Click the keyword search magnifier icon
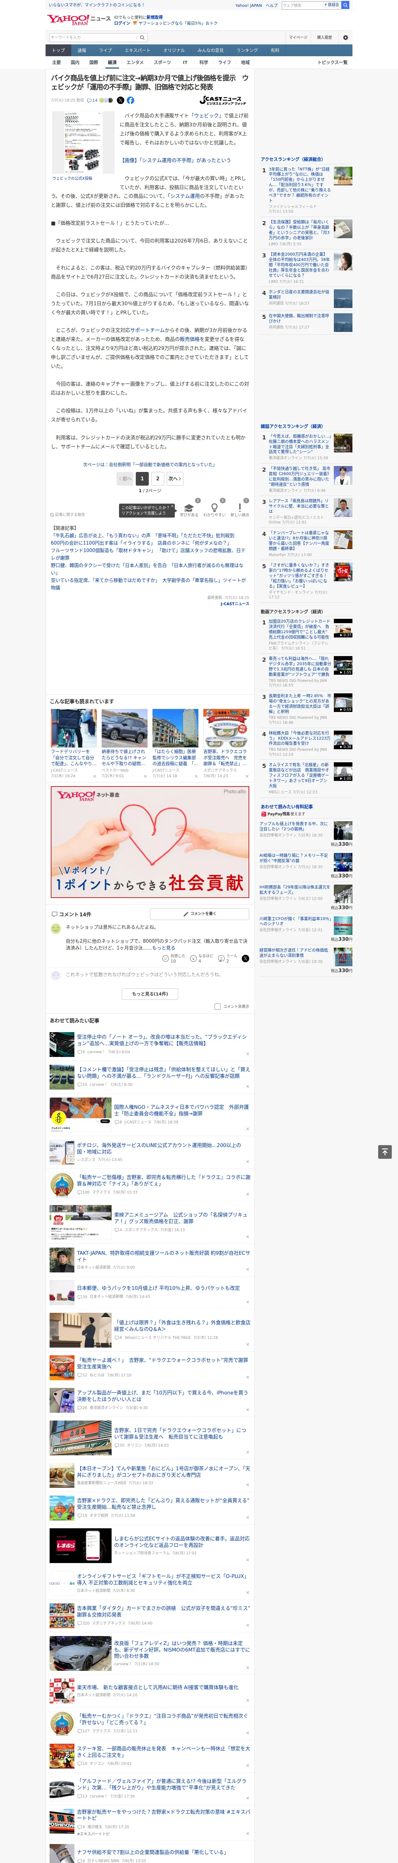 142,38
